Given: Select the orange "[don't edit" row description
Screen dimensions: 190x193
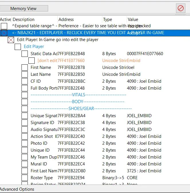Looking at the screenshot, I should coord(47,61).
